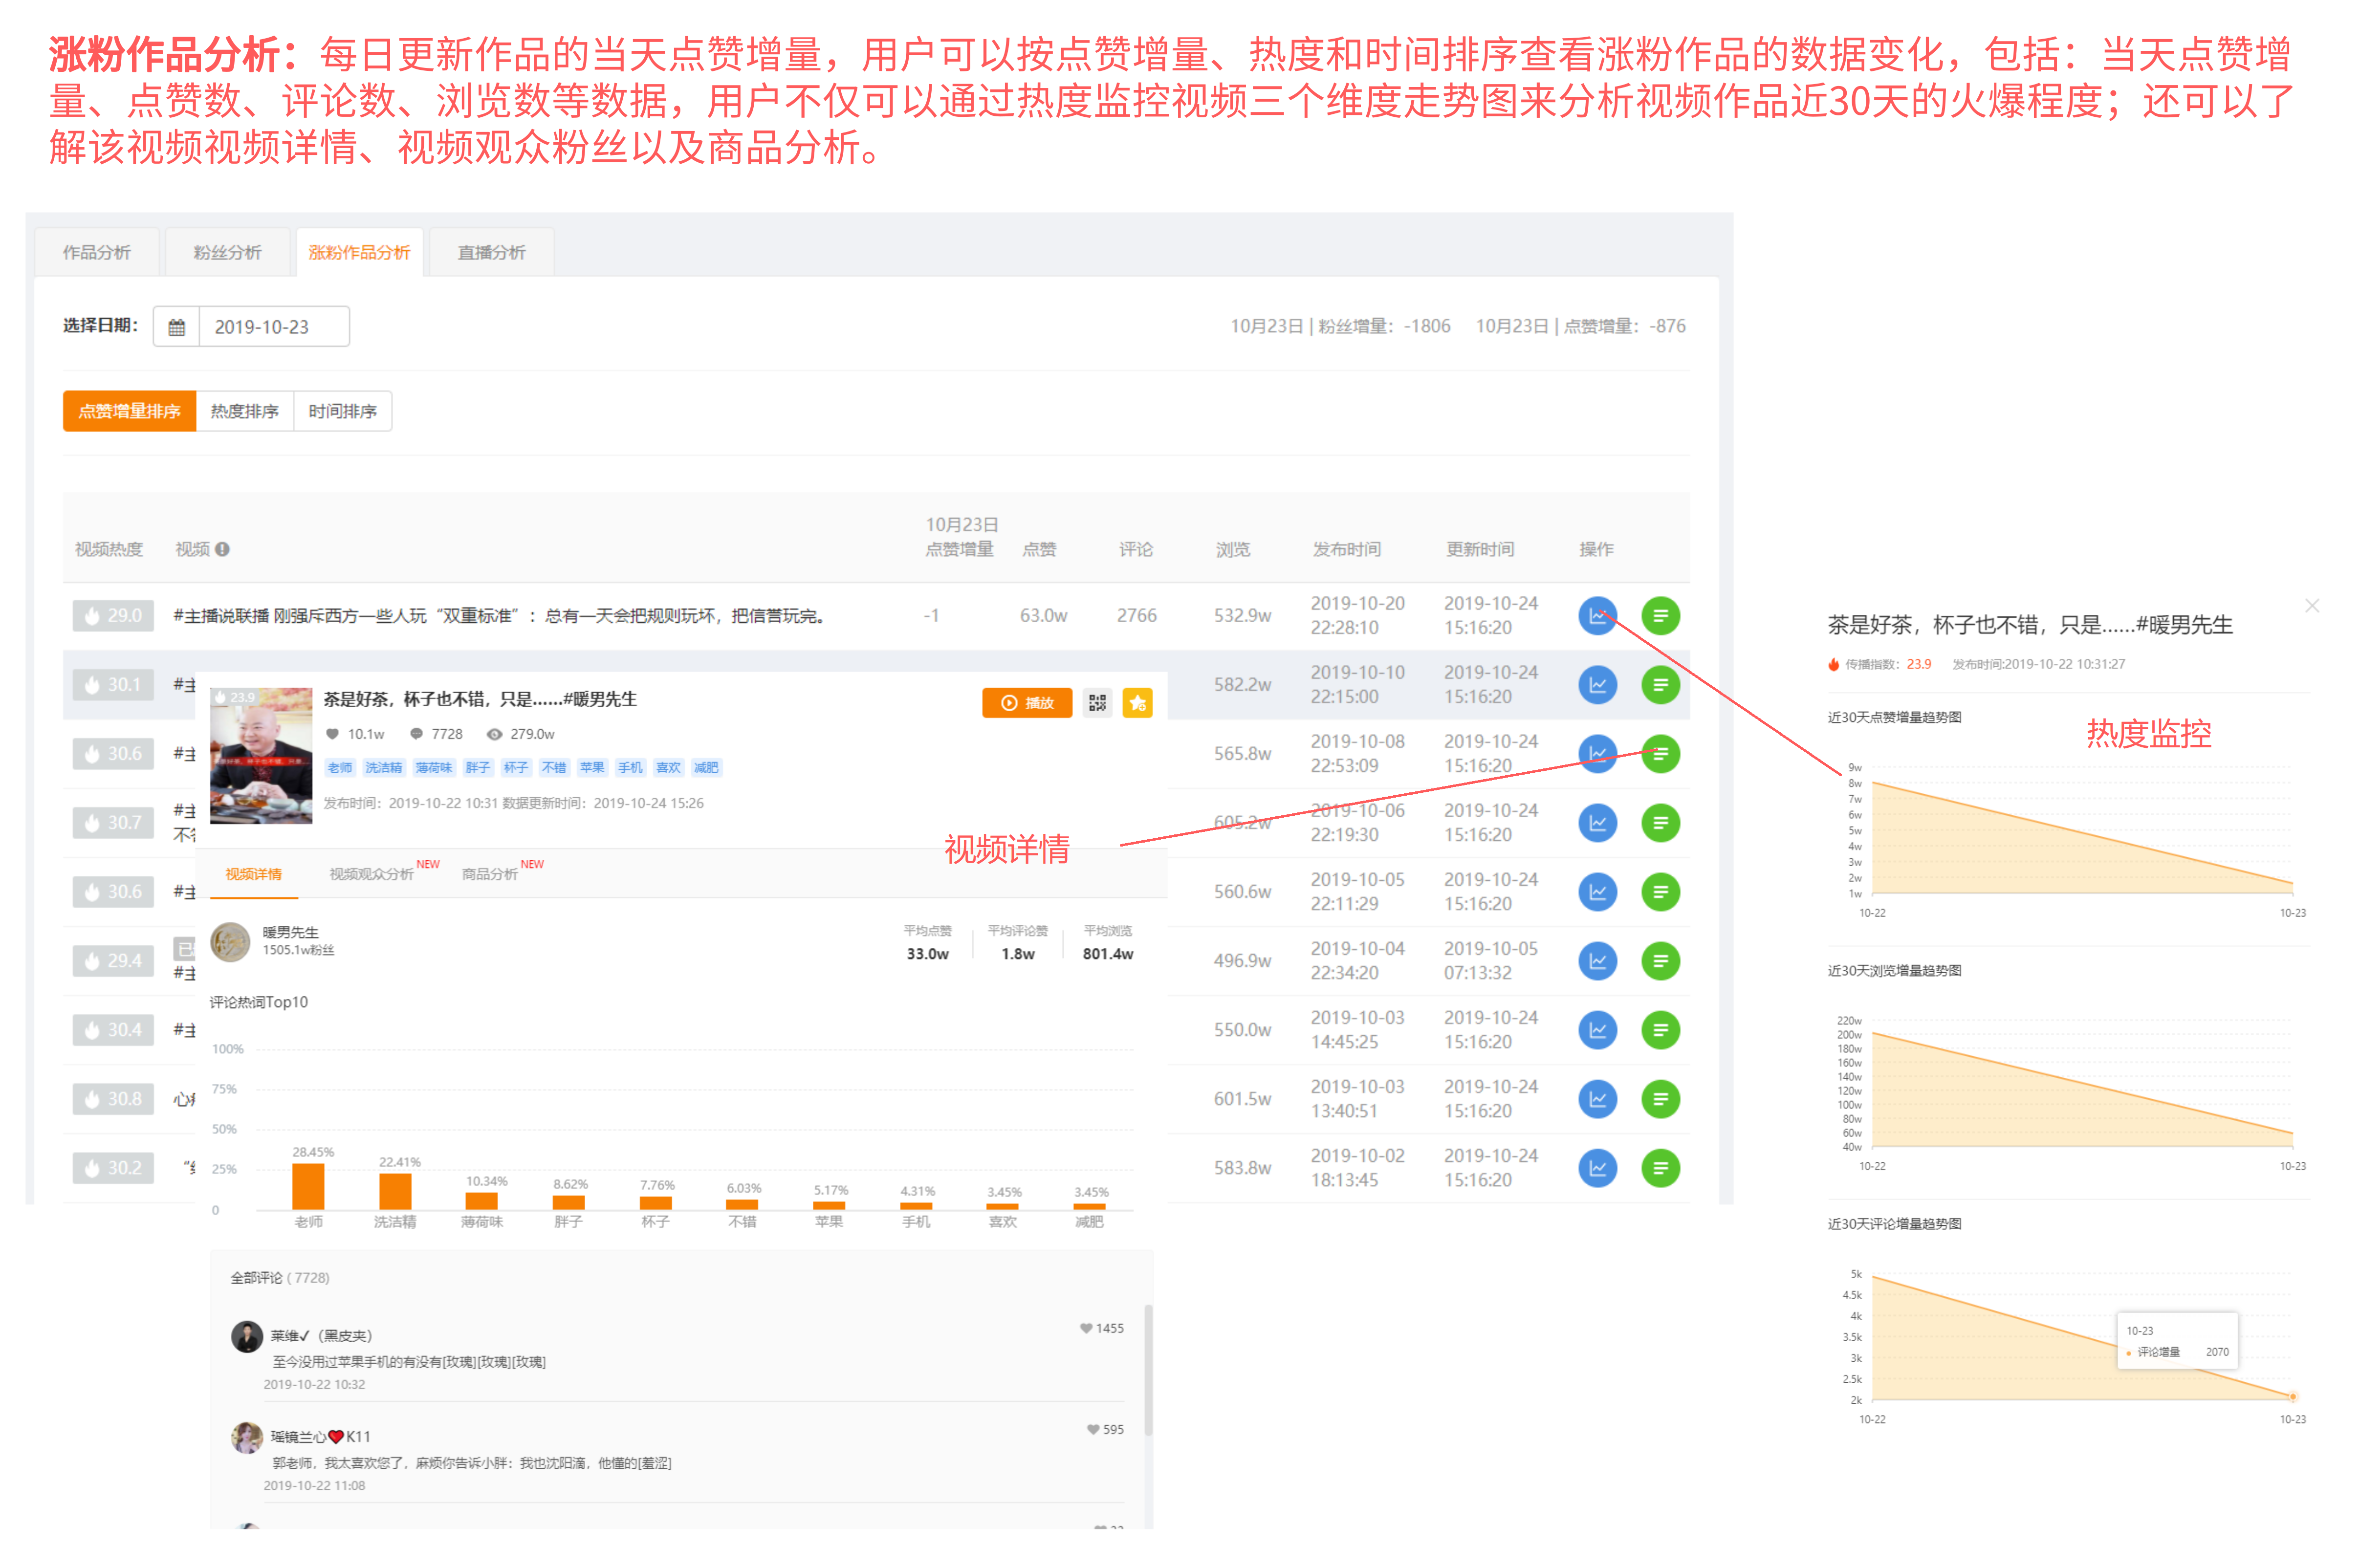Image resolution: width=2360 pixels, height=1568 pixels.
Task: Open green details icon for 496.9w row
Action: tap(1660, 960)
